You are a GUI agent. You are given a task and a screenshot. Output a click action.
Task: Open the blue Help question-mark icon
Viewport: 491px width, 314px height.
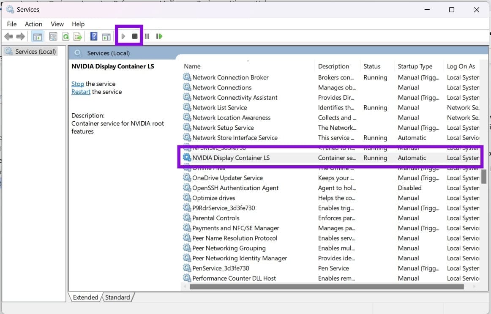pos(94,36)
